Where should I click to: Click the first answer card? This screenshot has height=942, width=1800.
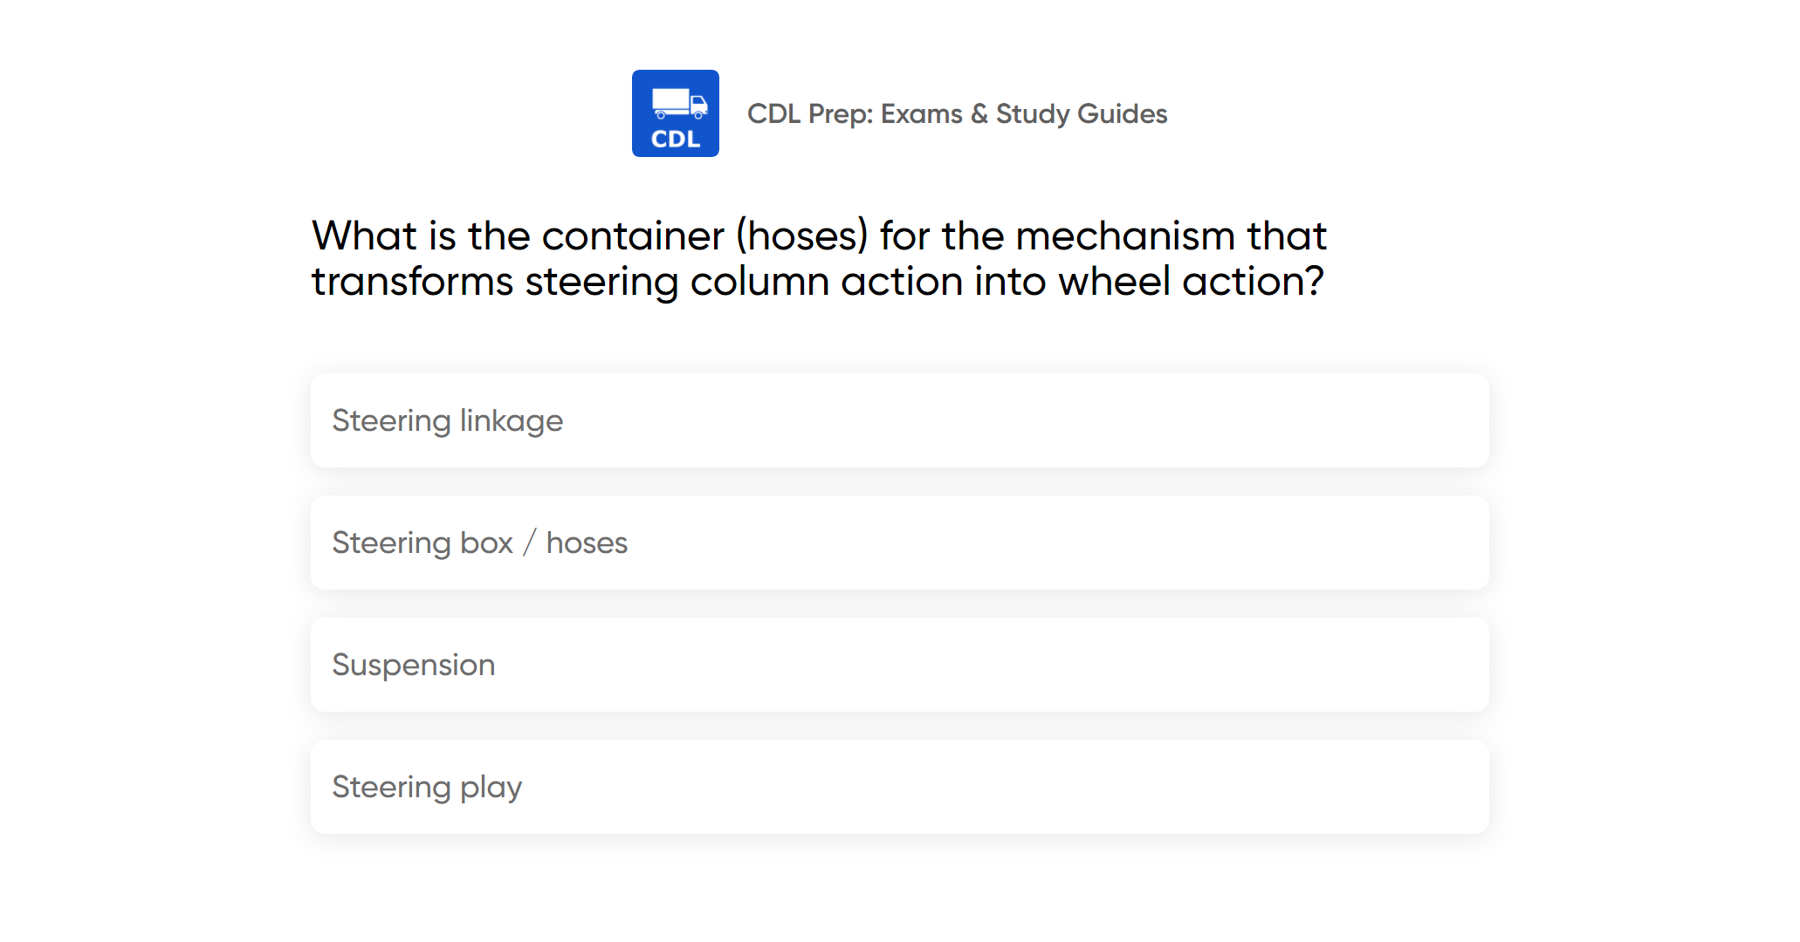coord(899,420)
